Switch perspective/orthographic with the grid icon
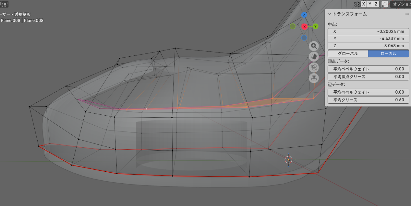This screenshot has width=411, height=206. point(314,78)
